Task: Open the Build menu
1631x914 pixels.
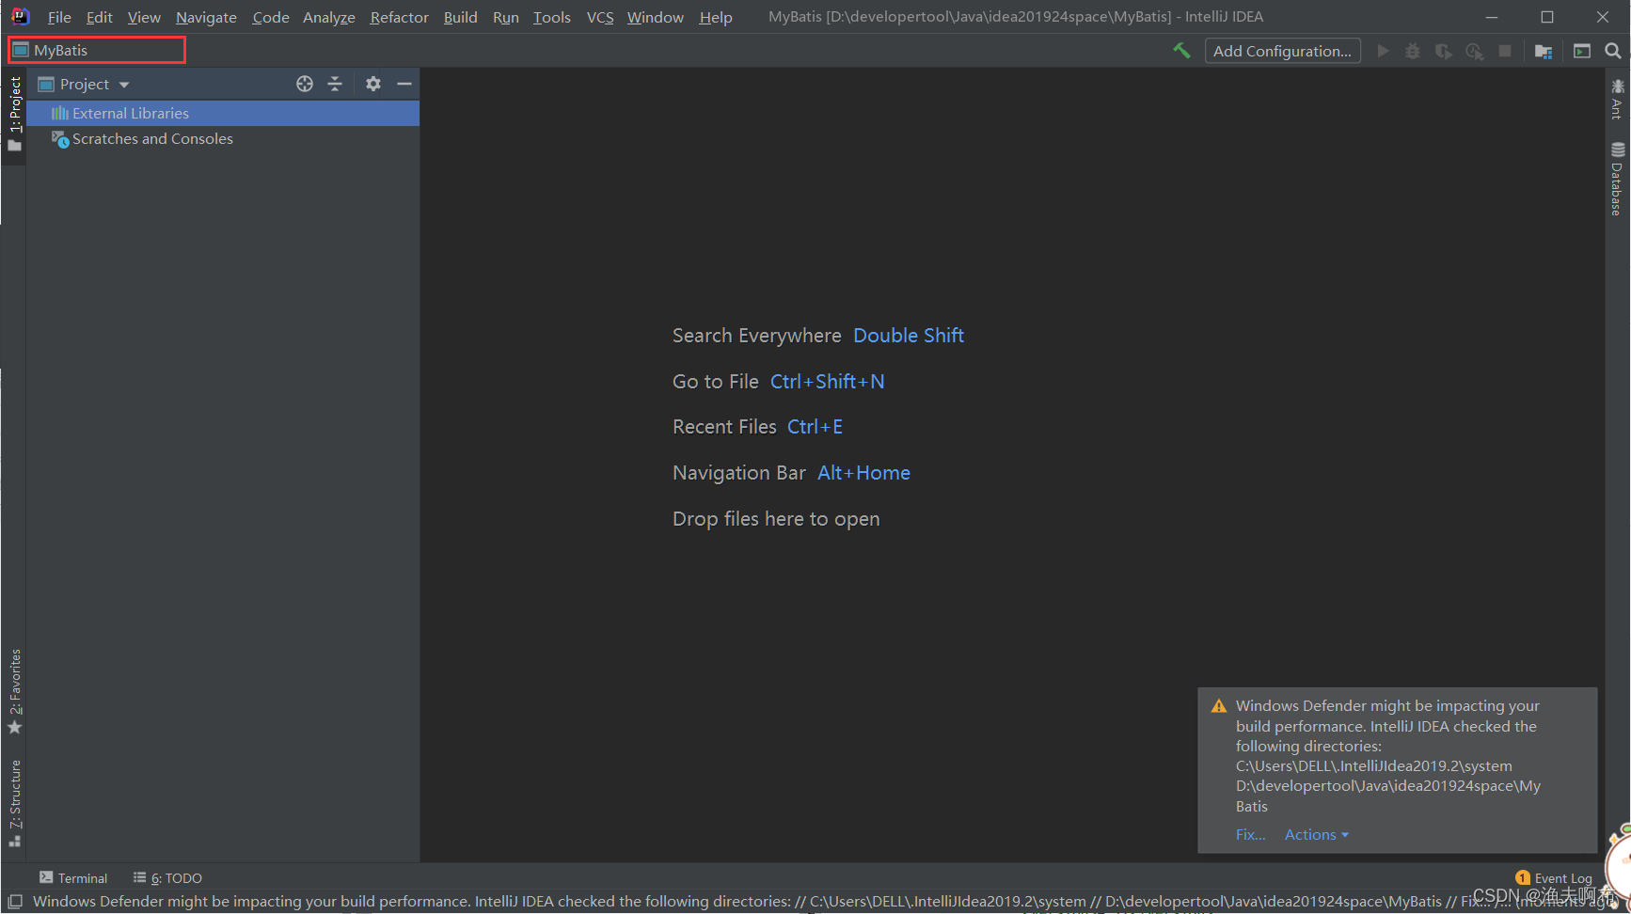Action: pyautogui.click(x=461, y=17)
